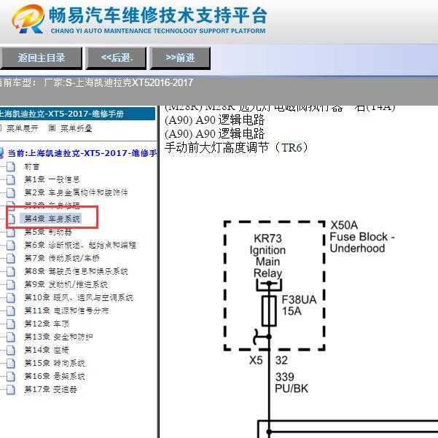Go back with the <<后退 button
This screenshot has height=438, width=438.
coord(116,58)
